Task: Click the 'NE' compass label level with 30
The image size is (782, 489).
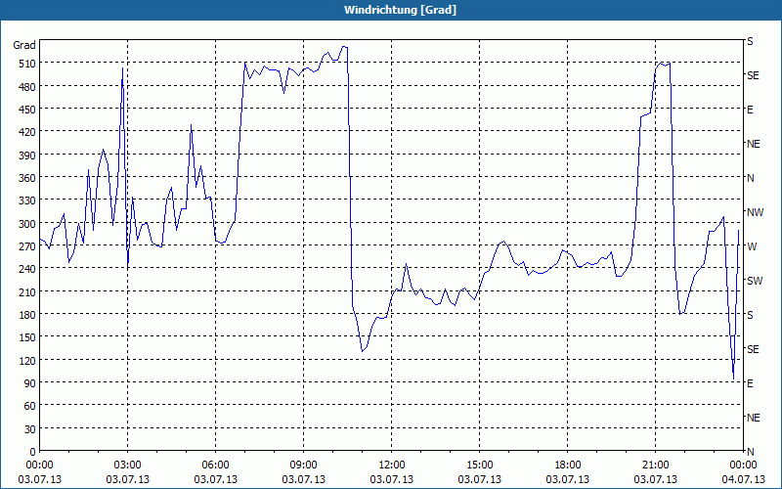Action: click(x=753, y=418)
